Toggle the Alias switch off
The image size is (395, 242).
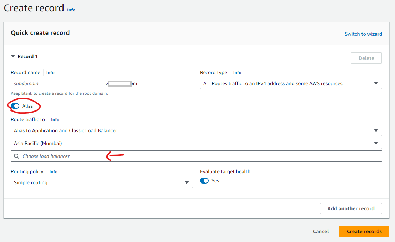pyautogui.click(x=15, y=106)
